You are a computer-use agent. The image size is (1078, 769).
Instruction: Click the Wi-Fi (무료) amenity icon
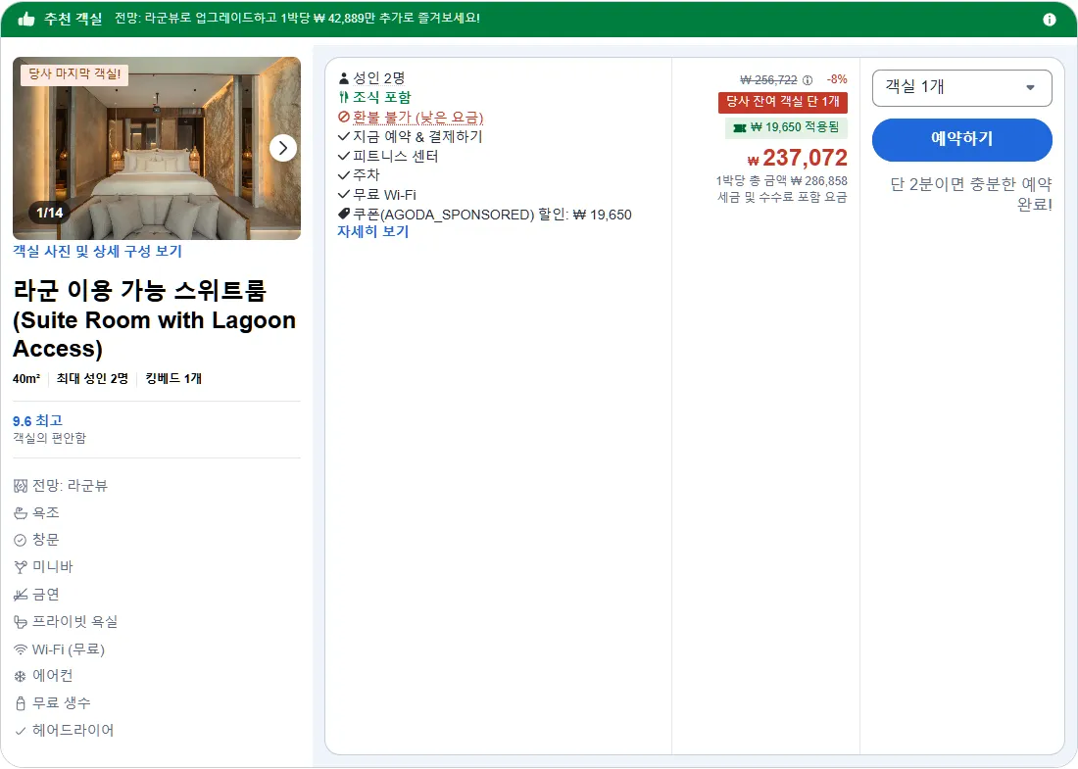click(x=21, y=649)
